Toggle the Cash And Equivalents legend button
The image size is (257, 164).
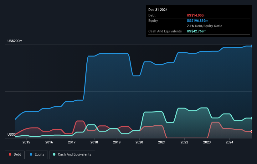point(72,155)
